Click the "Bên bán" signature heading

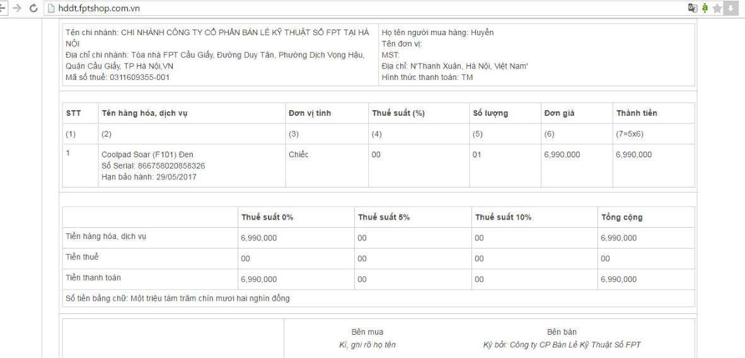click(x=562, y=332)
